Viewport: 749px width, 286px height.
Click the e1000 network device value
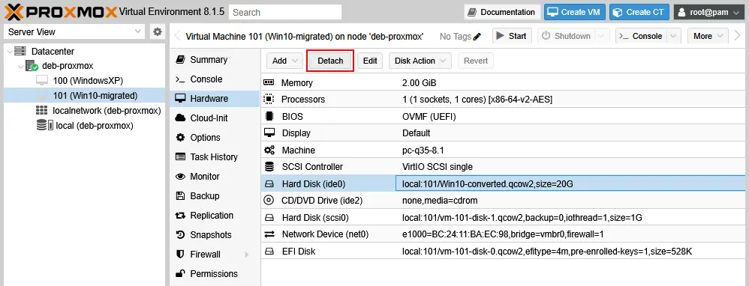click(503, 234)
